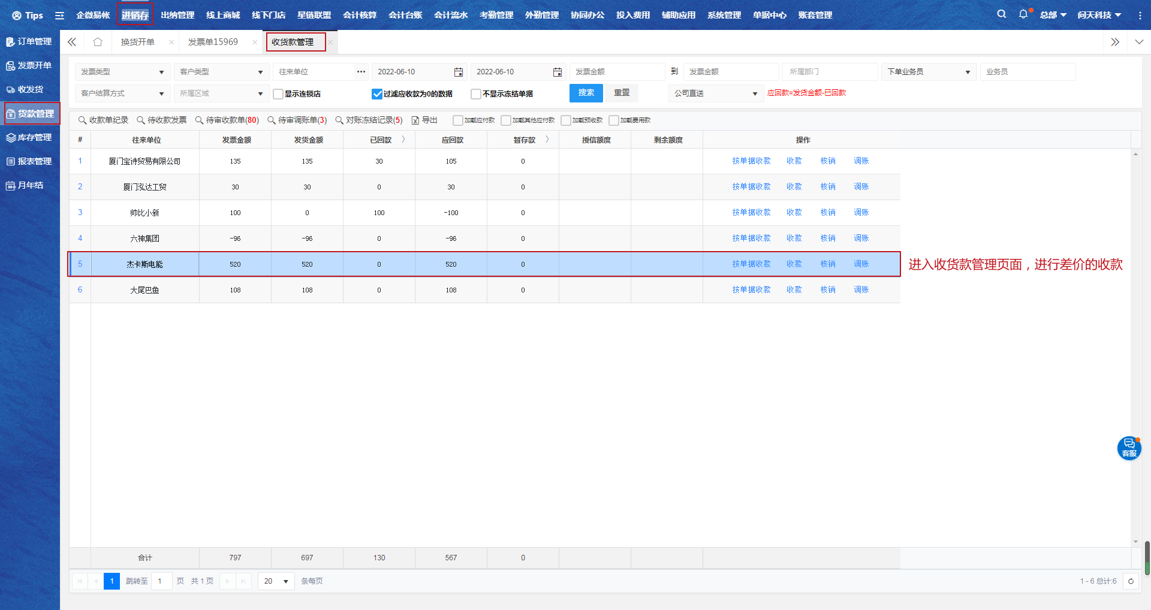Image resolution: width=1151 pixels, height=610 pixels.
Task: Switch to the 发票单15969 tab
Action: [x=213, y=42]
